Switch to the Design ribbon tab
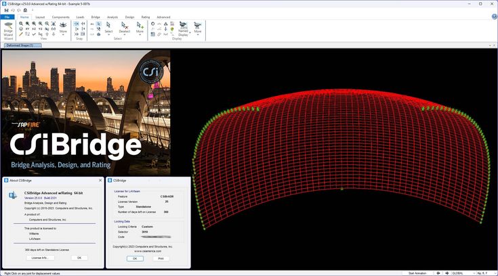The height and width of the screenshot is (276, 498). [x=129, y=17]
